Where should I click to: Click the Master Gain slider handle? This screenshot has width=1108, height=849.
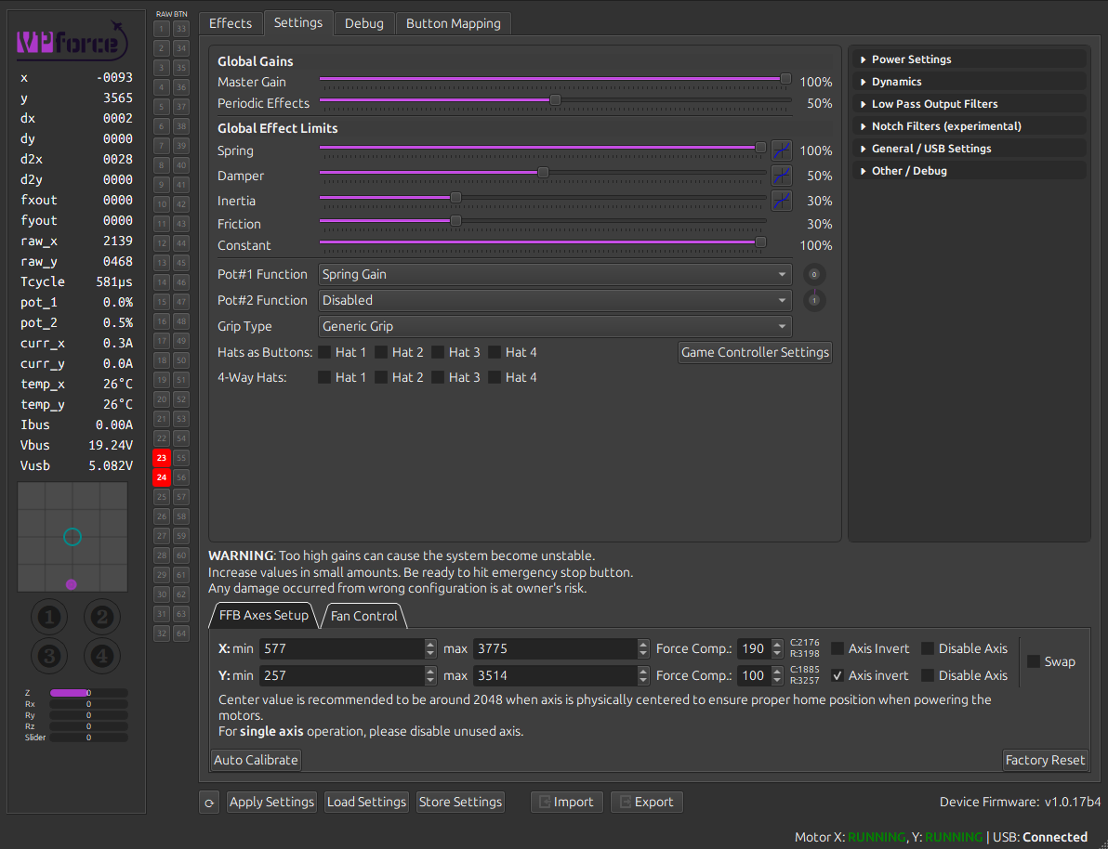(785, 79)
